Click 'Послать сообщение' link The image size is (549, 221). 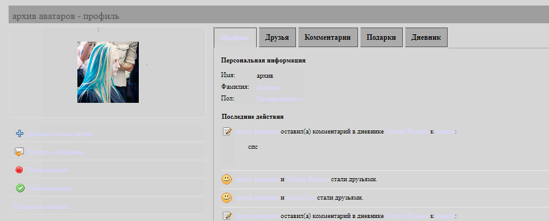[55, 152]
